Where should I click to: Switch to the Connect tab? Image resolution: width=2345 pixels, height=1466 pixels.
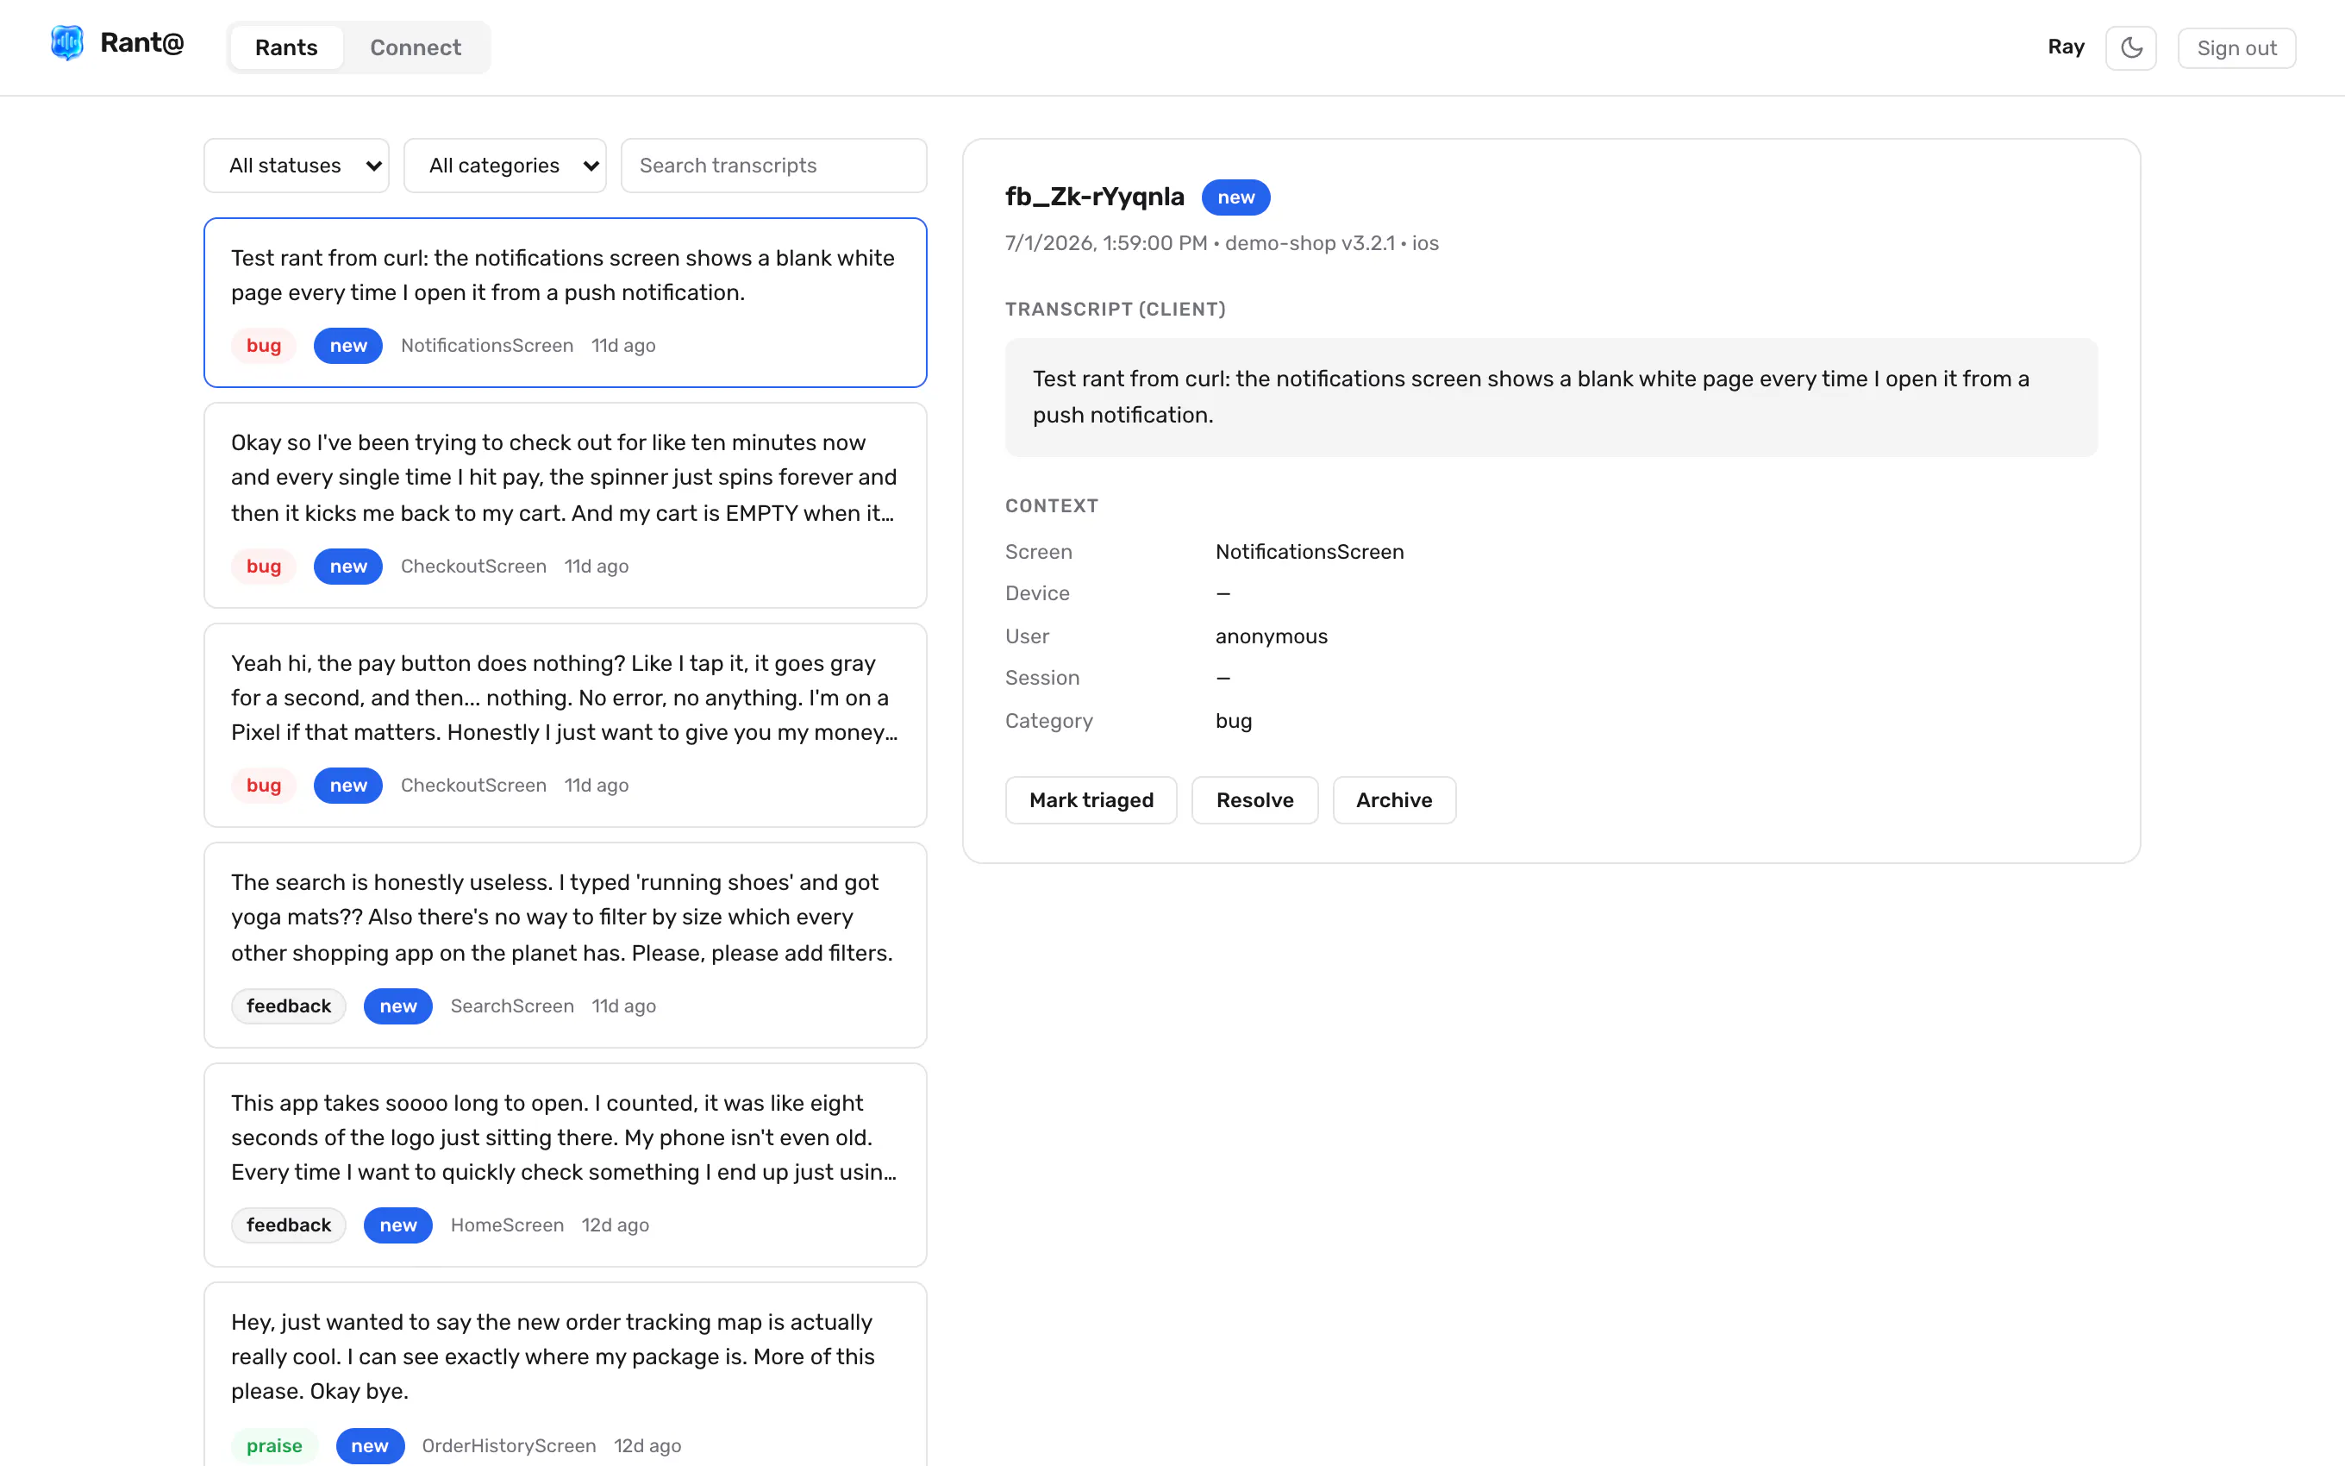pos(416,47)
